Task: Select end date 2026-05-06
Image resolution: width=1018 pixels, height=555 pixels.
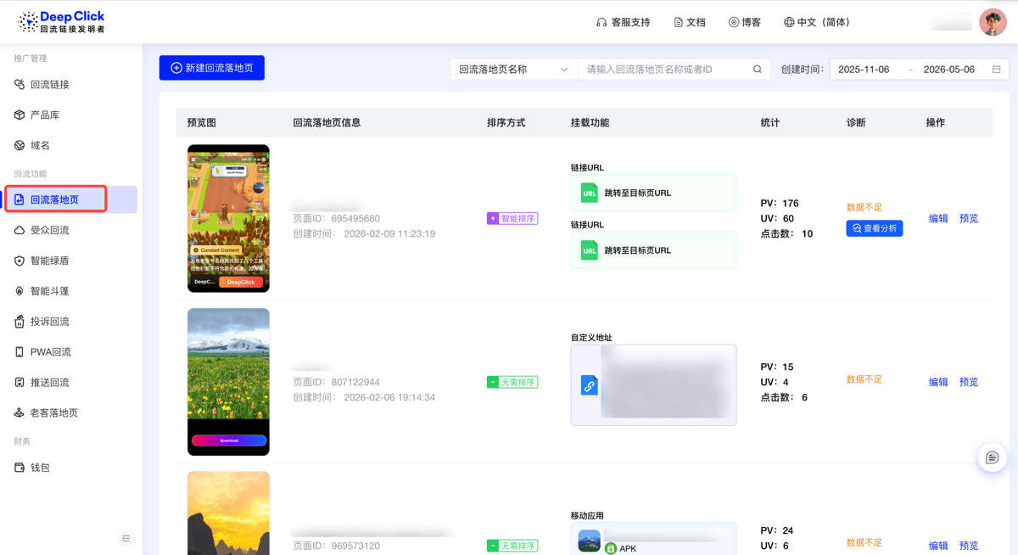Action: click(x=948, y=70)
